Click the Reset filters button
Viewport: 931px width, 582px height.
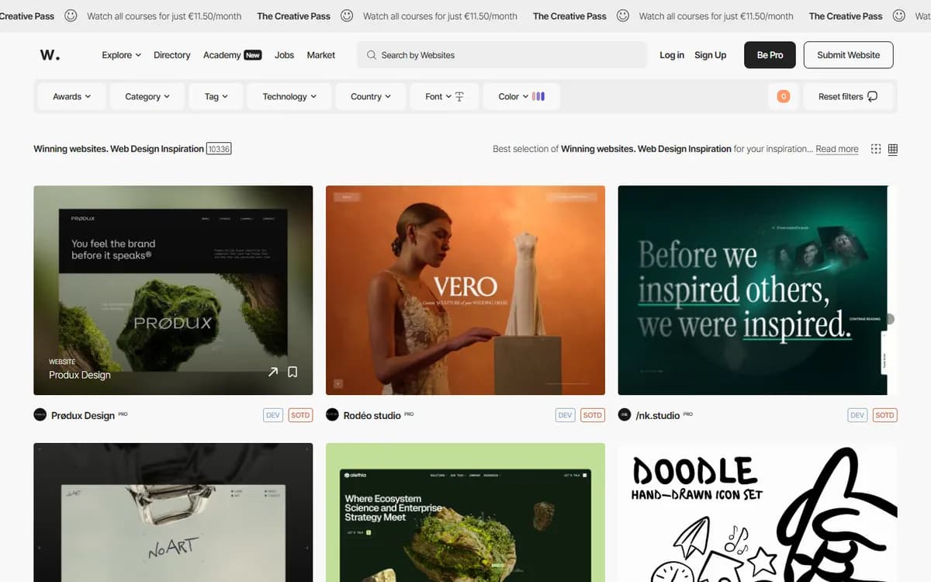click(848, 97)
